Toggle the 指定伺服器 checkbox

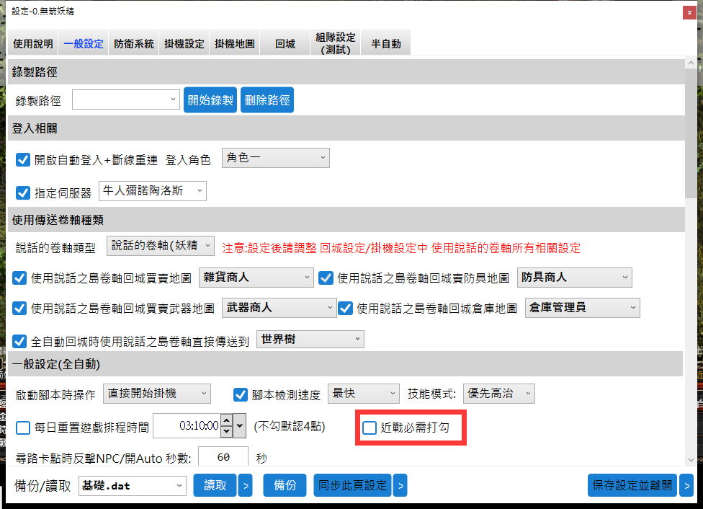(23, 193)
